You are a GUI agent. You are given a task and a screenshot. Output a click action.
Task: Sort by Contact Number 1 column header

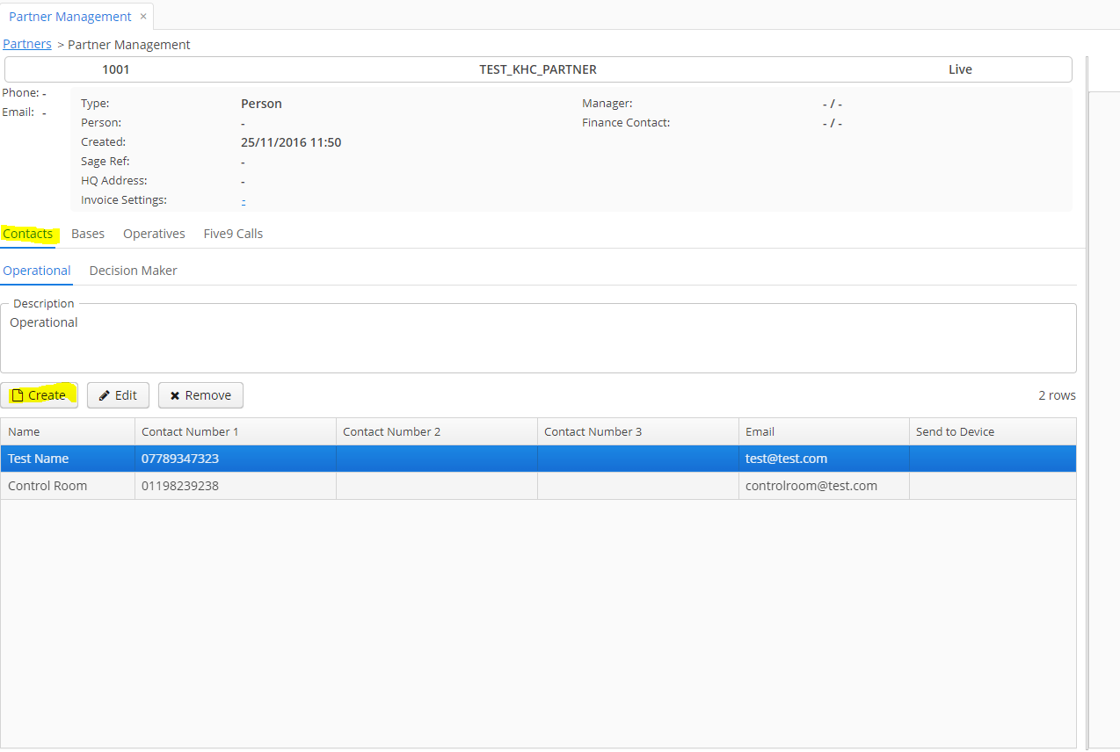click(236, 431)
